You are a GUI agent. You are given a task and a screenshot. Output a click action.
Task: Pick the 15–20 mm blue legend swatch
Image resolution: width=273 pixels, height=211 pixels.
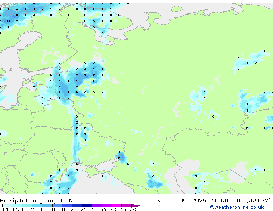point(67,205)
